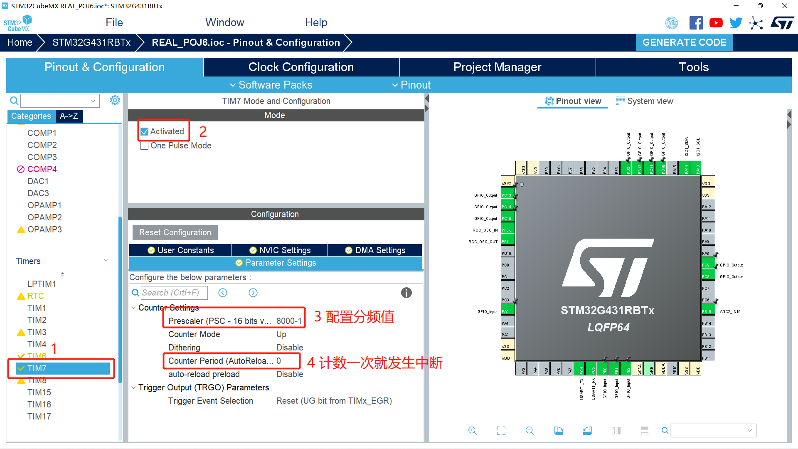Open the categories settings gear icon
Image resolution: width=798 pixels, height=449 pixels.
115,100
